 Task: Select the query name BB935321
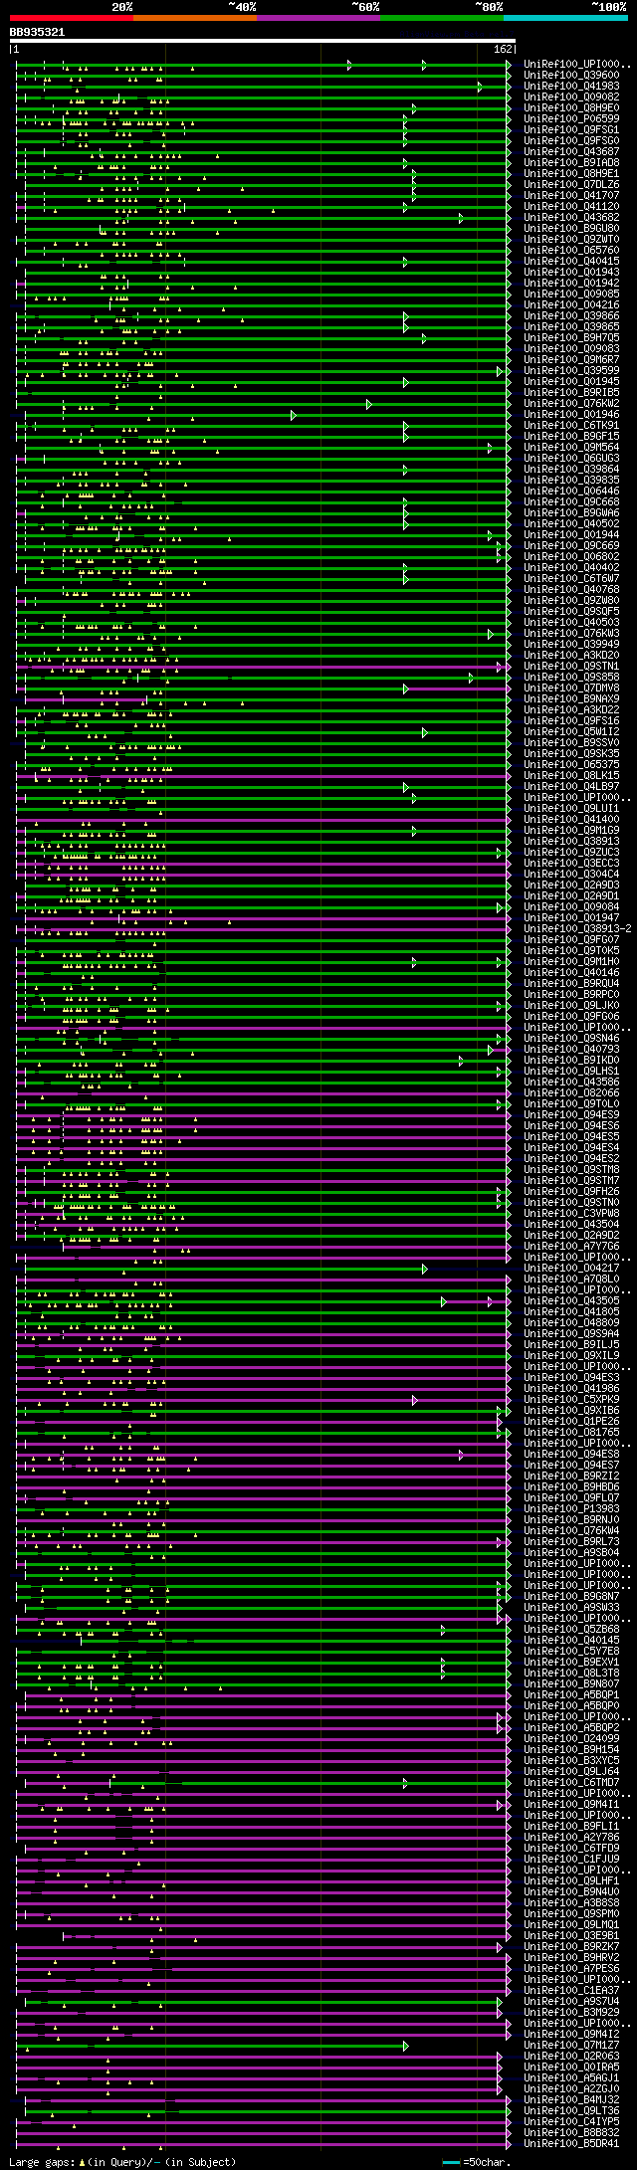(37, 32)
